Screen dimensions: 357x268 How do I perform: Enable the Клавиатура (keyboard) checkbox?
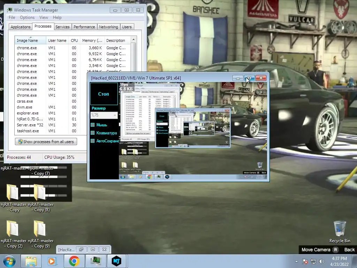(92, 133)
